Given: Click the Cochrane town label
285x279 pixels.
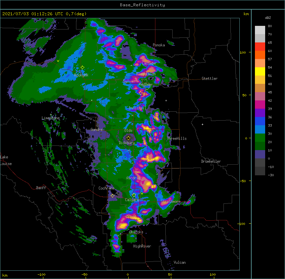Looking at the screenshot, I should [106, 188].
